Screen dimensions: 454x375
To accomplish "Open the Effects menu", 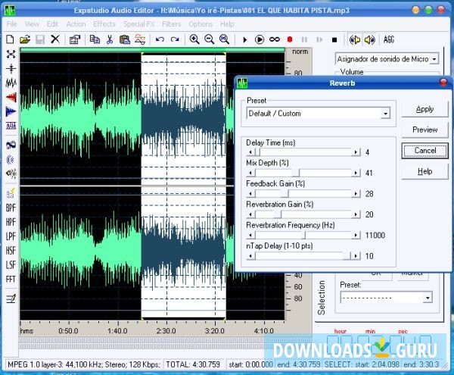I will pos(104,24).
